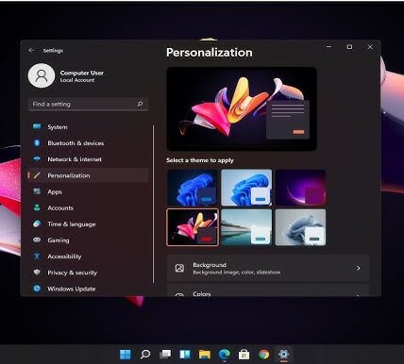Click the large theme preview image

pyautogui.click(x=242, y=108)
